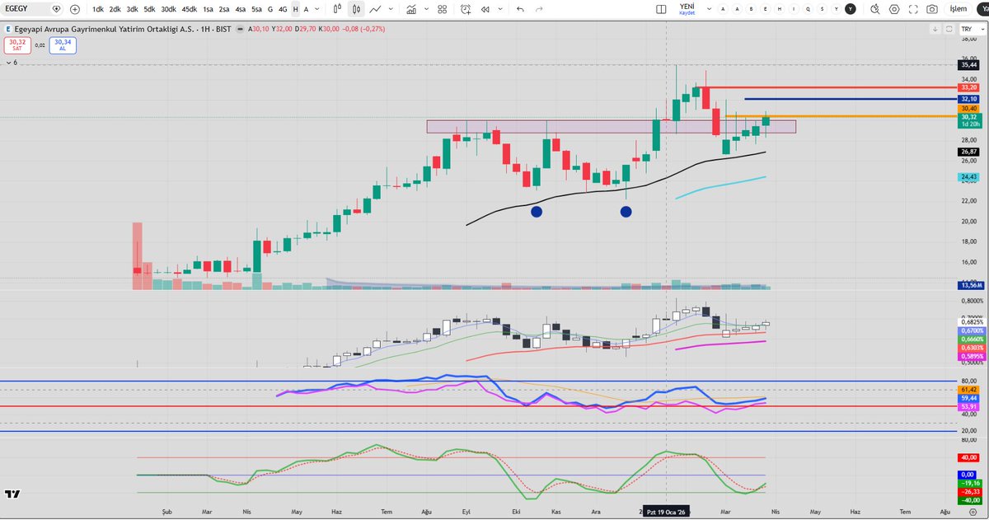The image size is (989, 520).
Task: Click the dark highlighted Y layout circle
Action: pyautogui.click(x=850, y=9)
